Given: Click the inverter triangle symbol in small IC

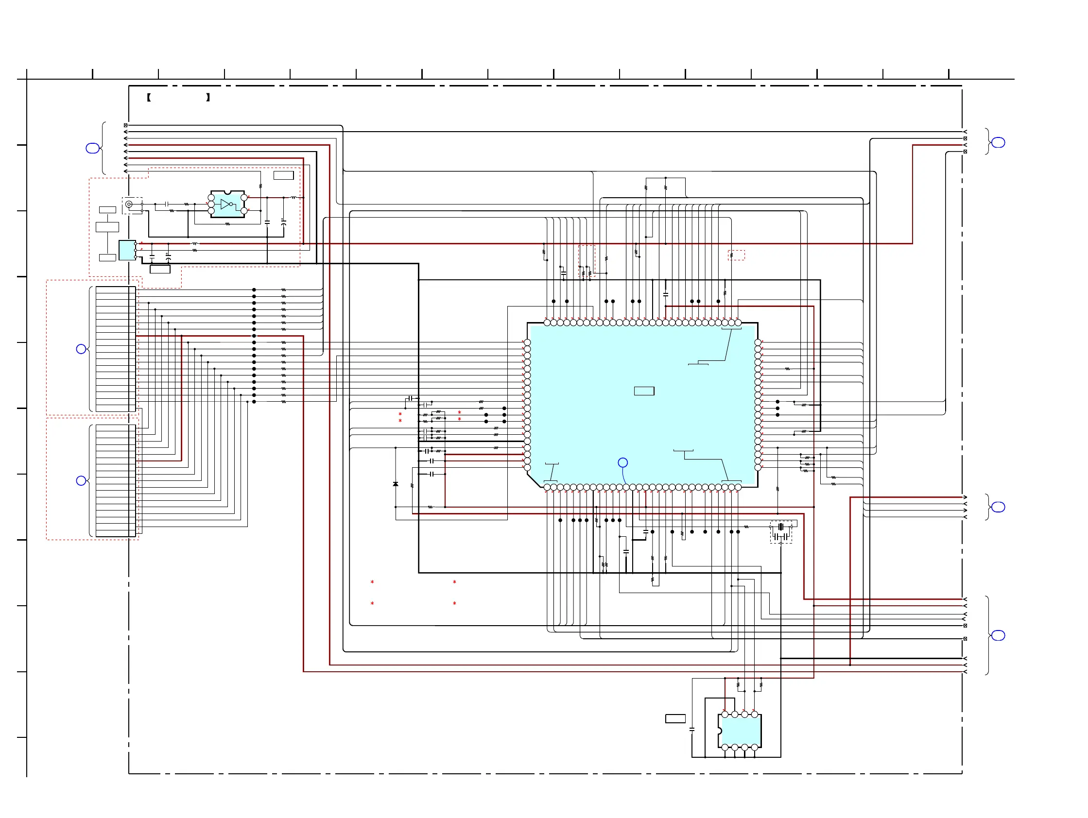Looking at the screenshot, I should 225,204.
